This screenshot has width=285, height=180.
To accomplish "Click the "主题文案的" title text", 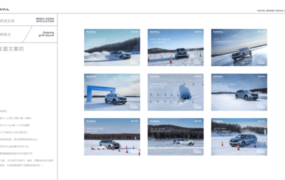I will (x=12, y=49).
